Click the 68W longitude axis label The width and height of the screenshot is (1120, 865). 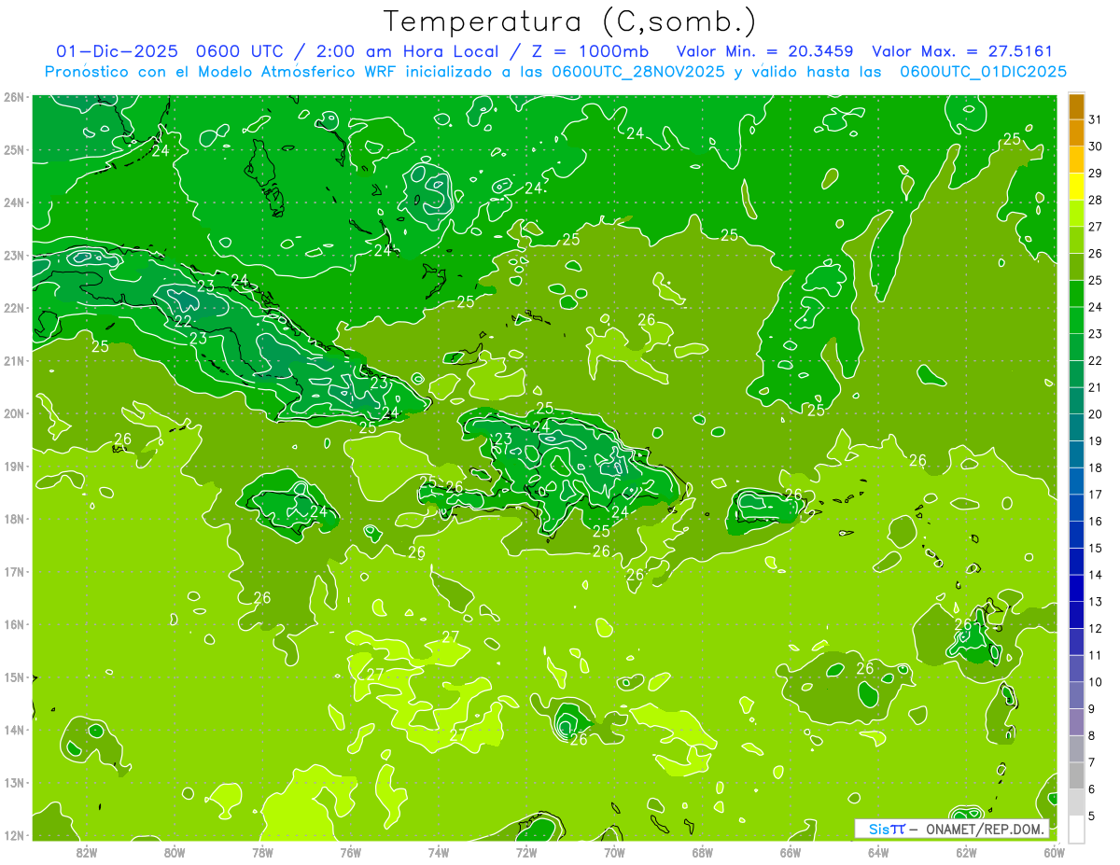click(703, 852)
